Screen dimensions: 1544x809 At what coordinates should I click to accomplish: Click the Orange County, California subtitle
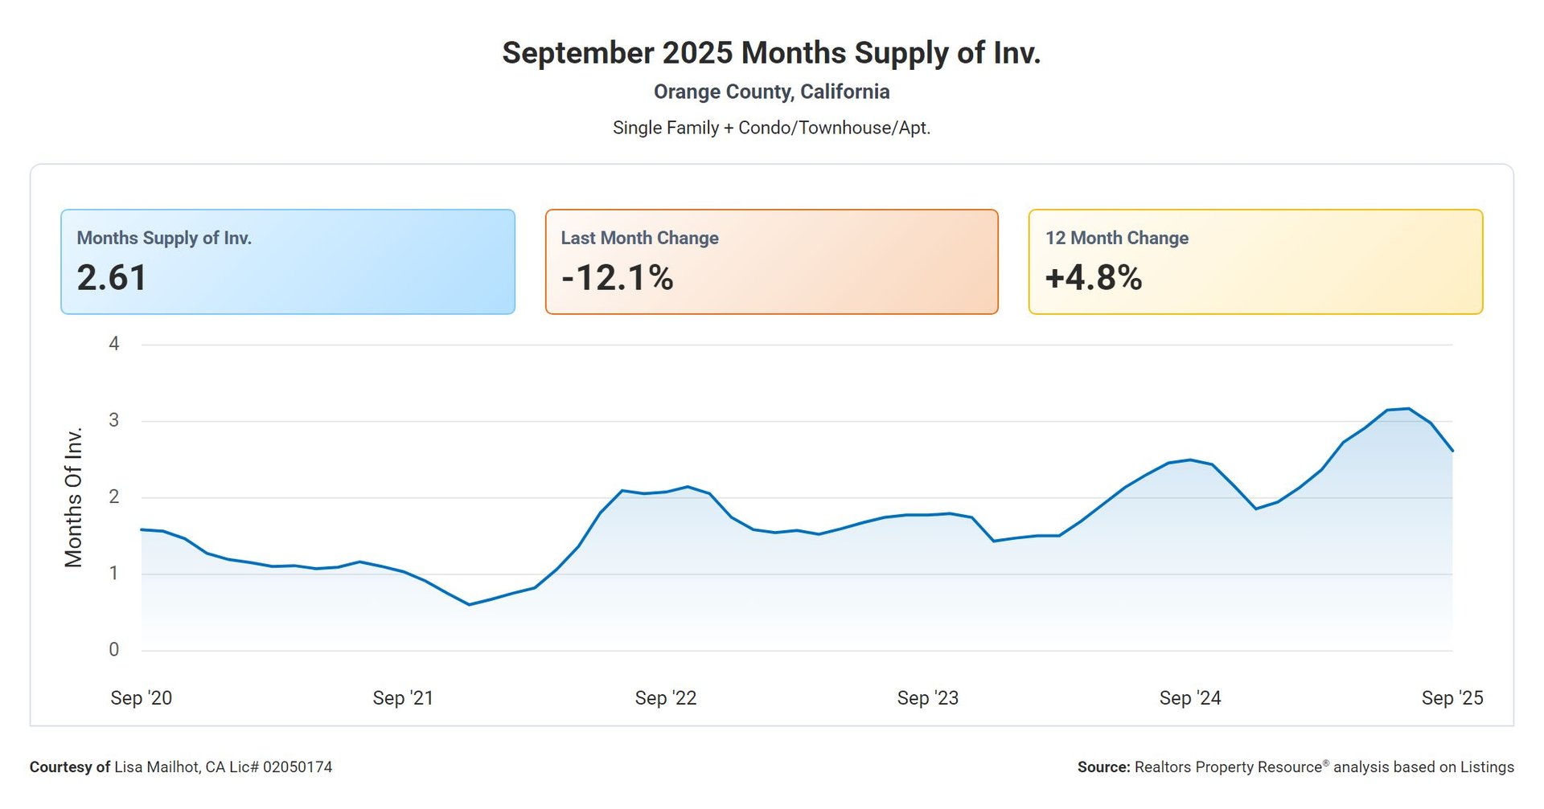[x=771, y=92]
